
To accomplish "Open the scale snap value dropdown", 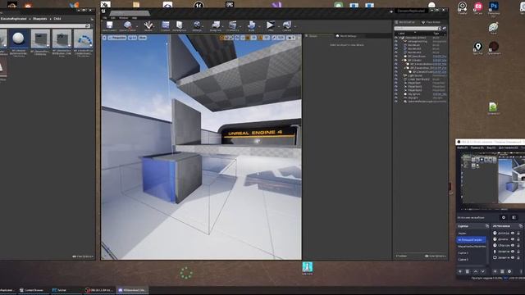I will pyautogui.click(x=281, y=38).
